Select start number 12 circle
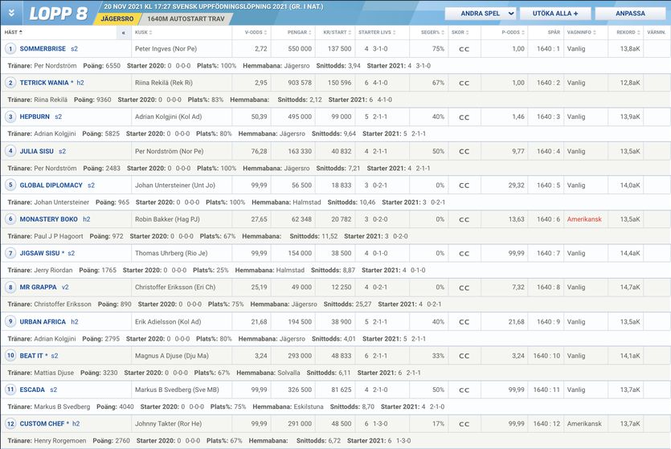 pos(10,423)
